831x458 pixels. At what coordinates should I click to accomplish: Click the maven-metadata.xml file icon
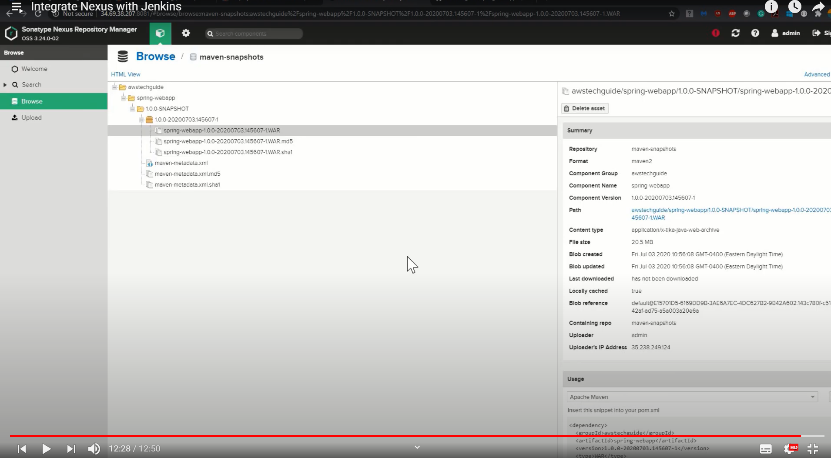[x=149, y=163]
